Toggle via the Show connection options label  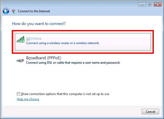tap(65, 94)
